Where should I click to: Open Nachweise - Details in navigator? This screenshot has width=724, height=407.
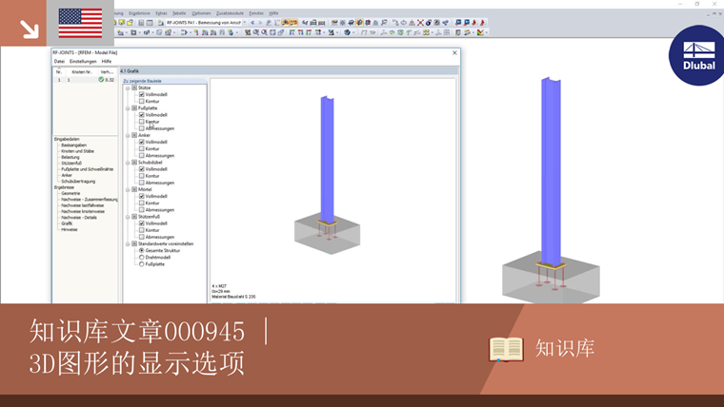point(79,217)
